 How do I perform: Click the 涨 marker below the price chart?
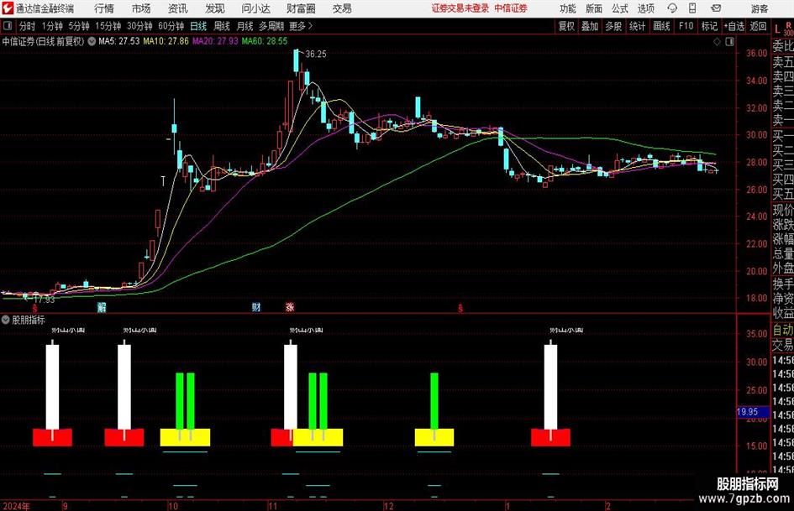[290, 307]
